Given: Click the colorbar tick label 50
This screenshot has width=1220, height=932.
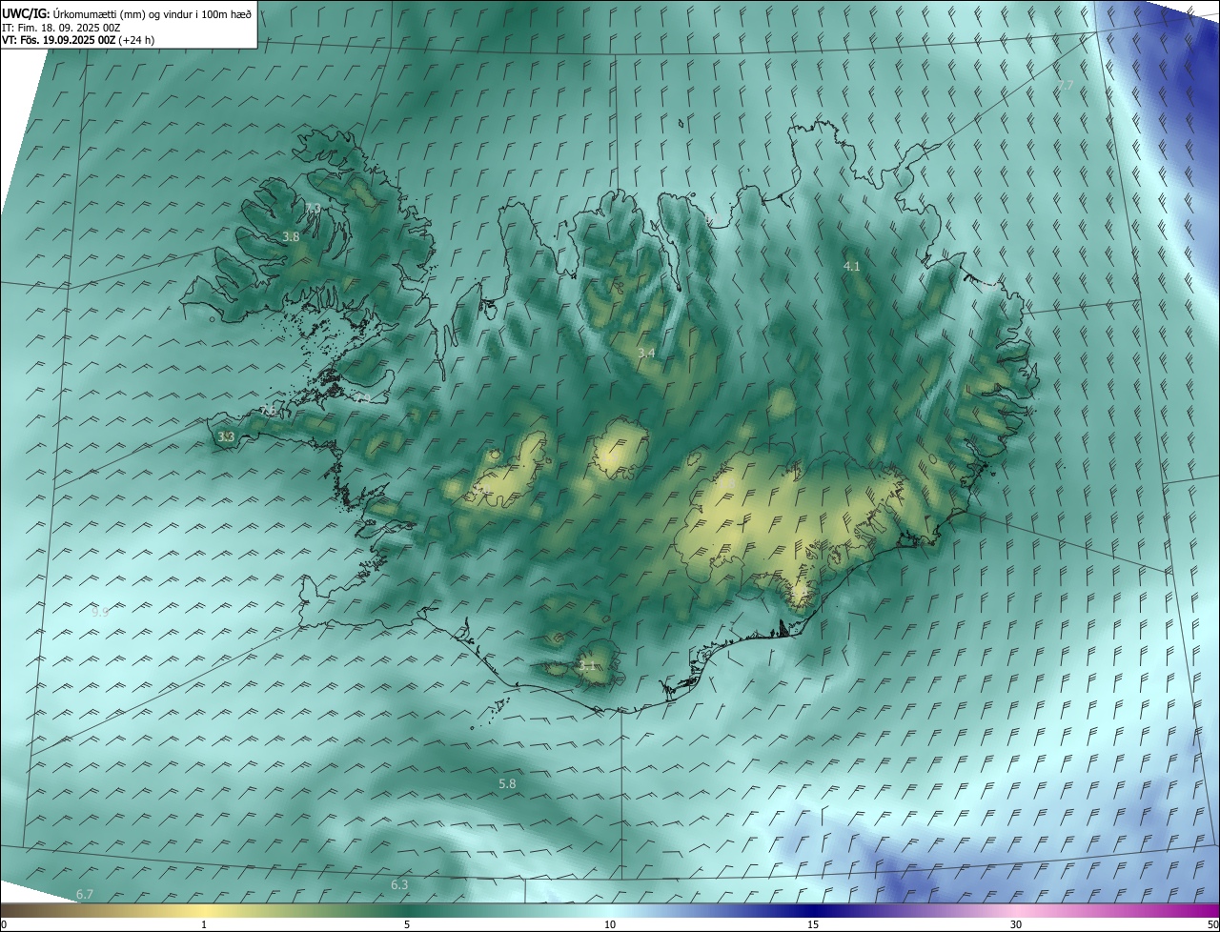Looking at the screenshot, I should (x=1212, y=925).
